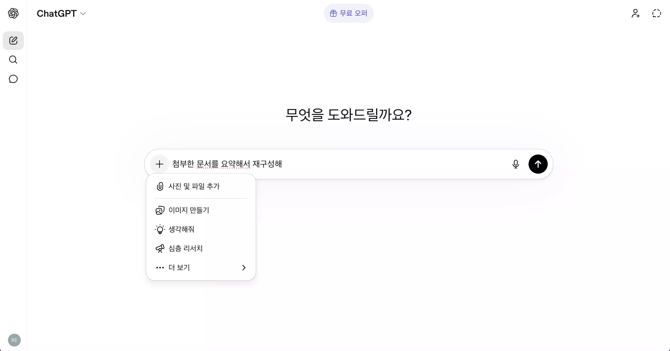Open the ChatGPT model selector dropdown

click(x=61, y=13)
